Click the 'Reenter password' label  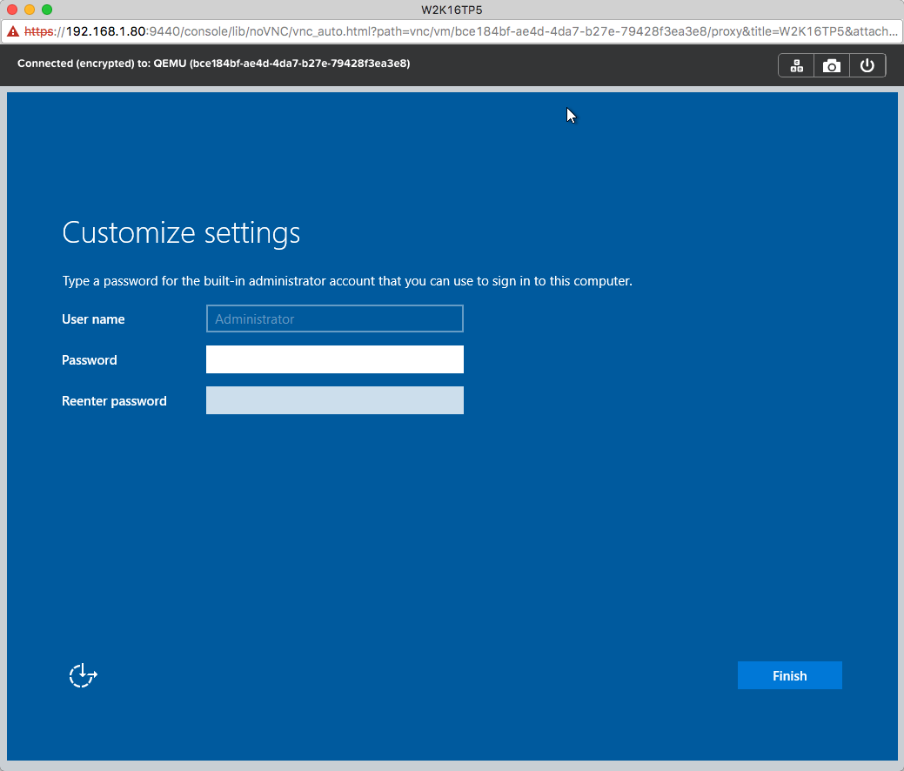(114, 401)
